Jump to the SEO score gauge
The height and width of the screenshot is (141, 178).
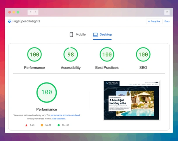[x=143, y=54]
